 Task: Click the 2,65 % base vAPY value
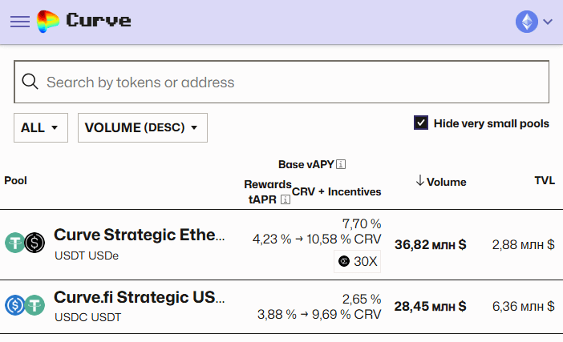(x=362, y=299)
